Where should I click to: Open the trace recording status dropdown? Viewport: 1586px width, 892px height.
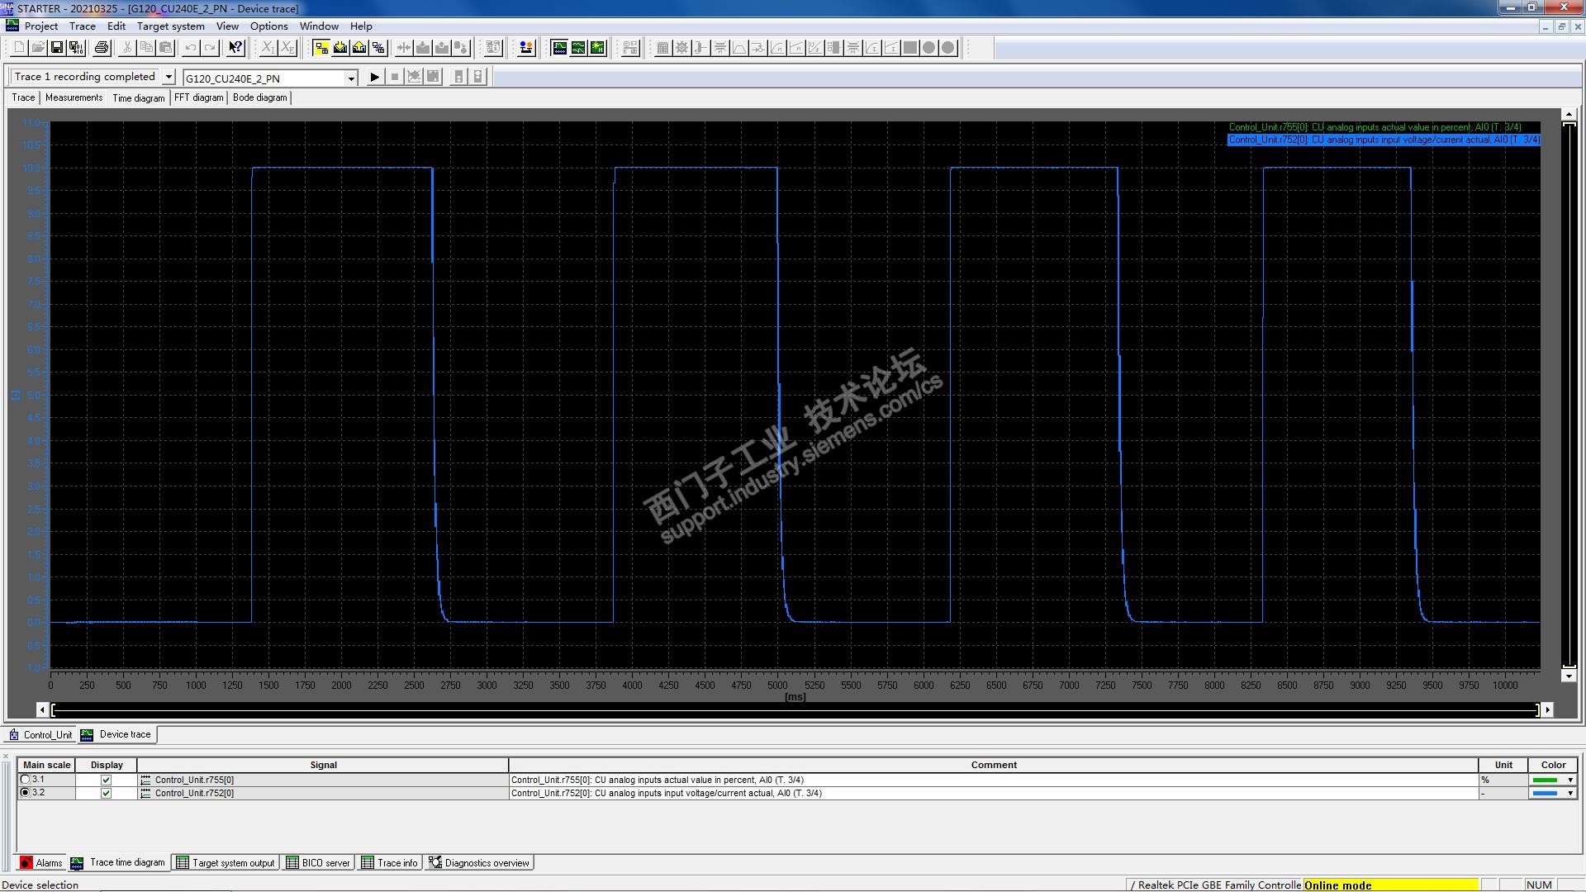point(169,77)
